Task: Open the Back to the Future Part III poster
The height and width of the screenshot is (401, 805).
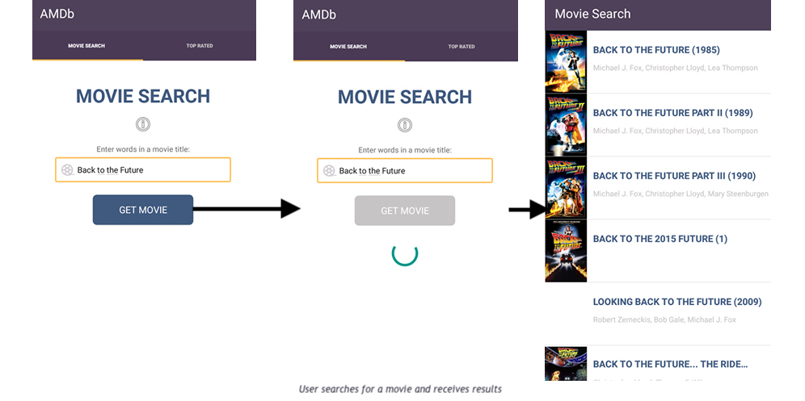Action: tap(566, 188)
